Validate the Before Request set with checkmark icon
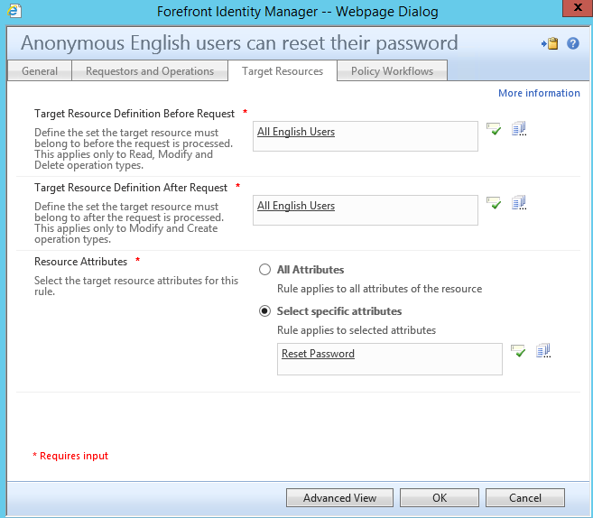593x518 pixels. pos(494,129)
